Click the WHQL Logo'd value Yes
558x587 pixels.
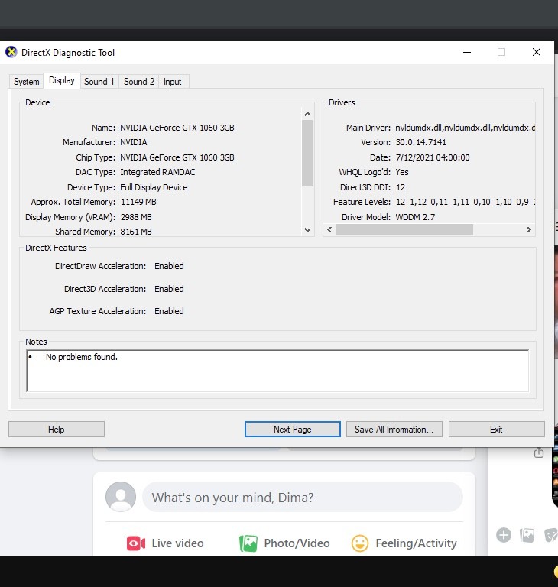coord(402,172)
